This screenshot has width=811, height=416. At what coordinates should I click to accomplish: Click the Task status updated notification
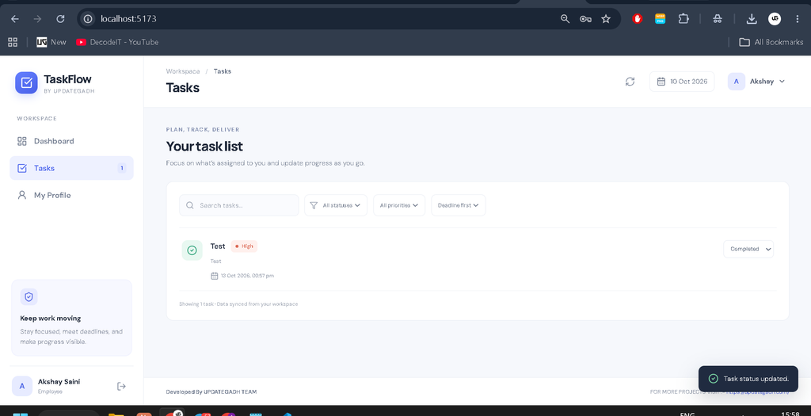[748, 379]
